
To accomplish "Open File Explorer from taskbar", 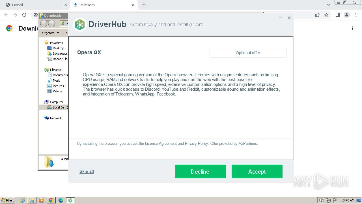I will coord(32,200).
